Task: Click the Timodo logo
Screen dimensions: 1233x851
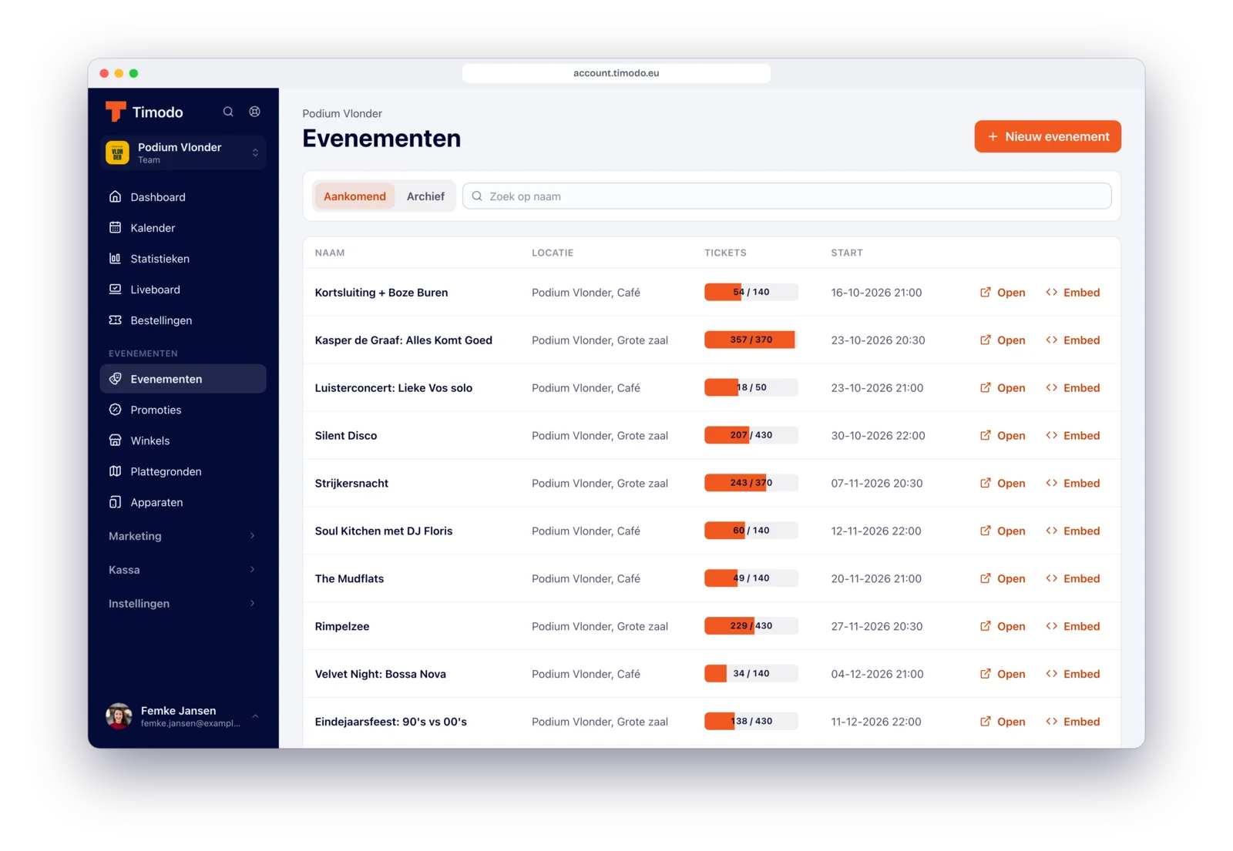Action: 144,112
